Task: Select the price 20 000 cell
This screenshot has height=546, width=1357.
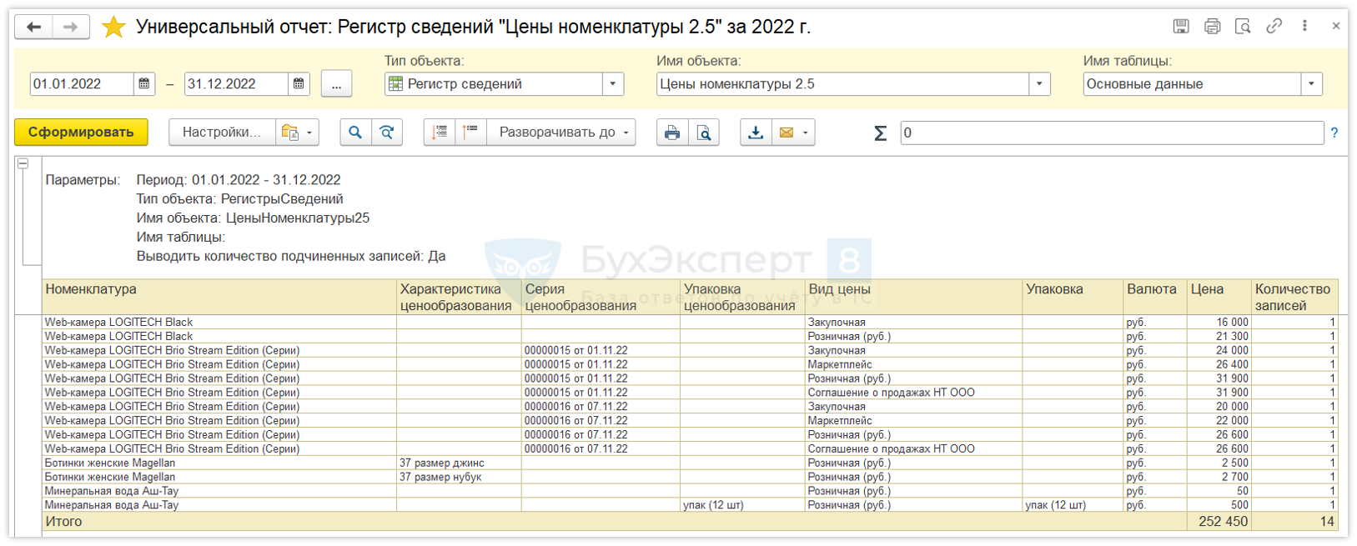Action: coord(1219,407)
